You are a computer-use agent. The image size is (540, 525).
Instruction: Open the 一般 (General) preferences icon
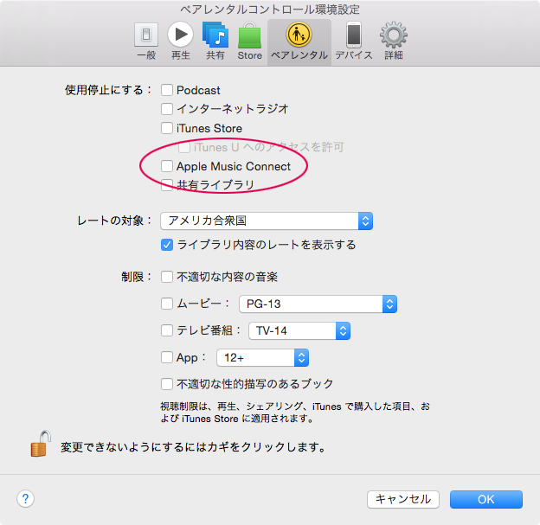(x=146, y=41)
